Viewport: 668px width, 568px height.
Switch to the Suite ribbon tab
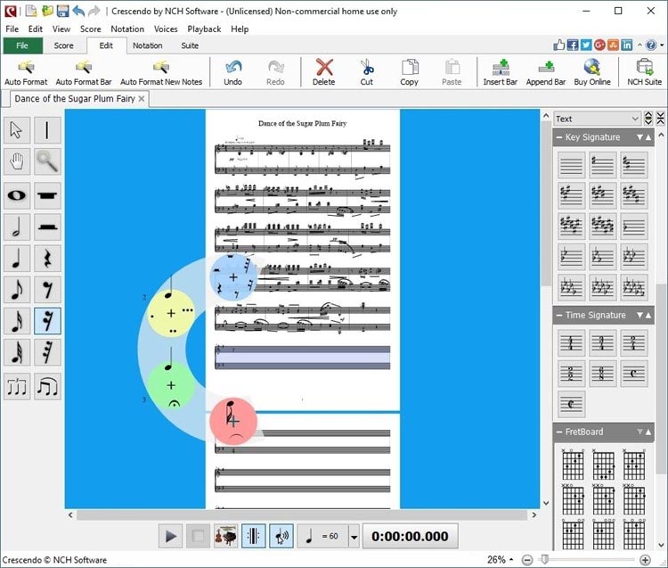[190, 45]
